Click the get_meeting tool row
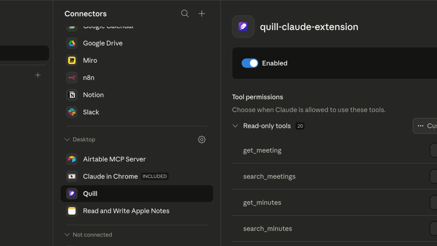437x246 pixels. (334, 150)
